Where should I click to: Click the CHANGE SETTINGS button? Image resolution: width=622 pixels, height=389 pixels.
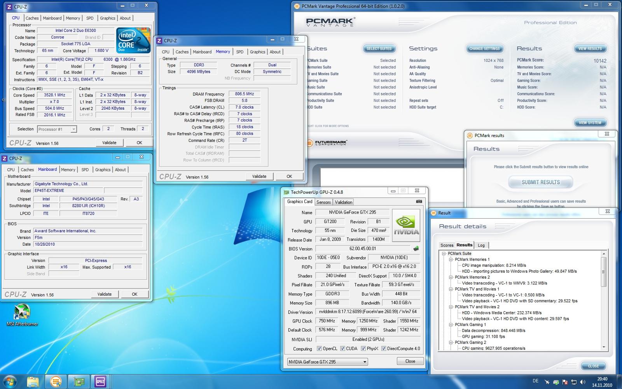pos(485,49)
